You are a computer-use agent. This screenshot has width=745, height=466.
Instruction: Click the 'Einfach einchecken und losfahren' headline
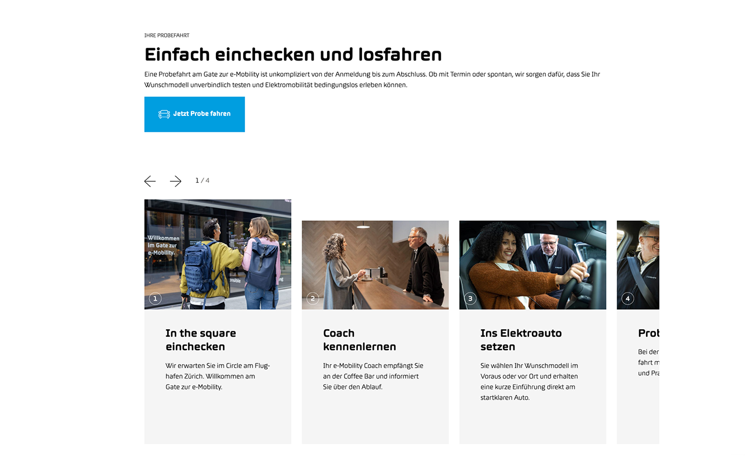pos(293,55)
